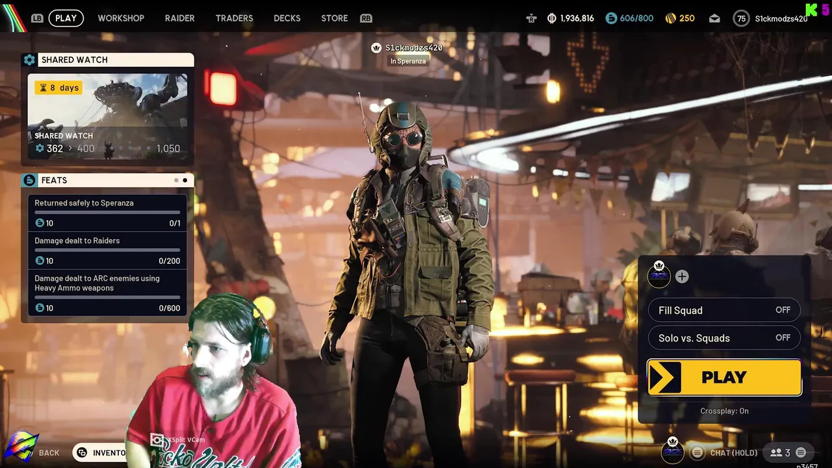The width and height of the screenshot is (832, 468).
Task: Open the S1ckmodzs420 profile name in top bar
Action: 781,18
